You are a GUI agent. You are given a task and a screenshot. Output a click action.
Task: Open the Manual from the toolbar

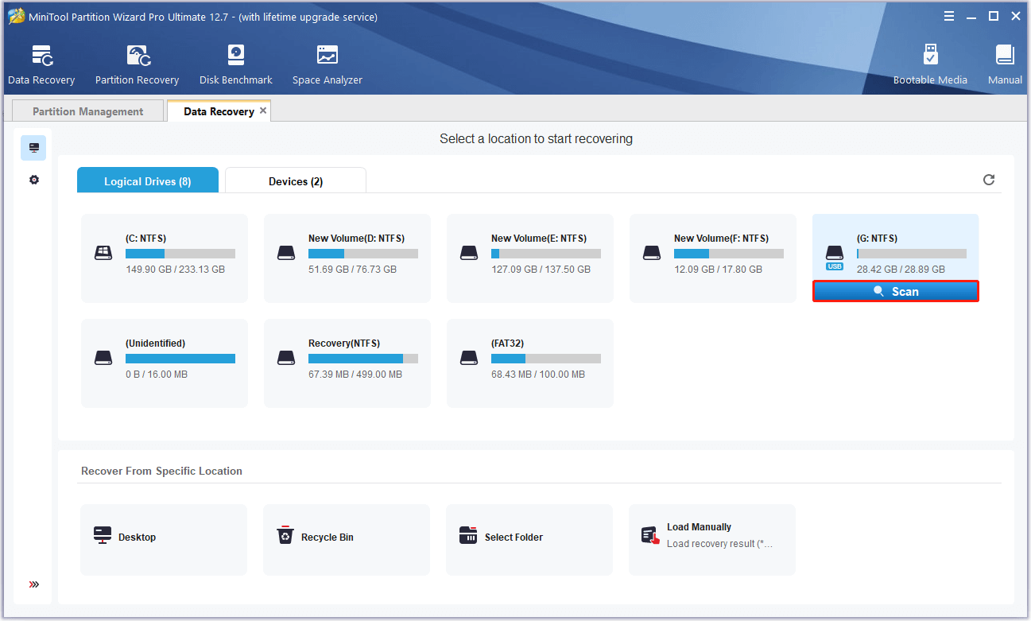click(x=1005, y=65)
